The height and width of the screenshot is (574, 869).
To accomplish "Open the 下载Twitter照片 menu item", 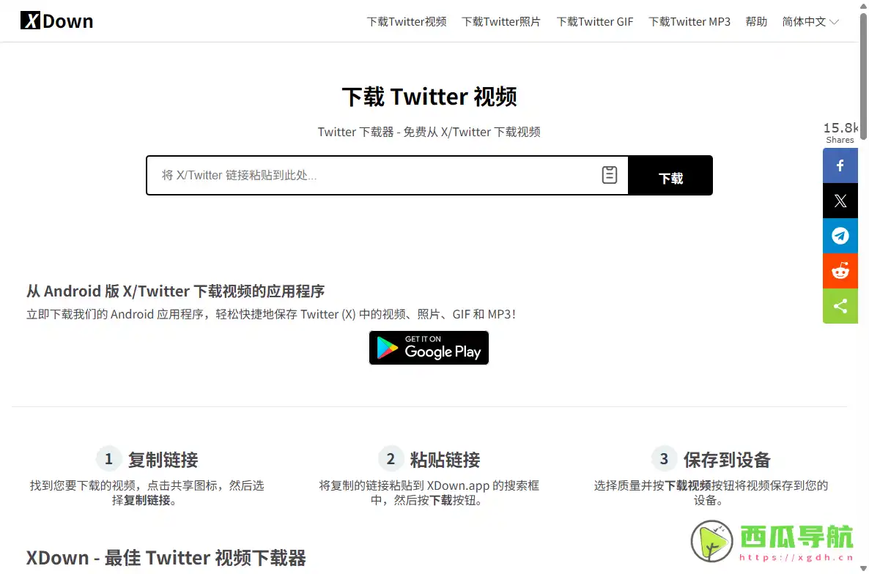I will [501, 21].
